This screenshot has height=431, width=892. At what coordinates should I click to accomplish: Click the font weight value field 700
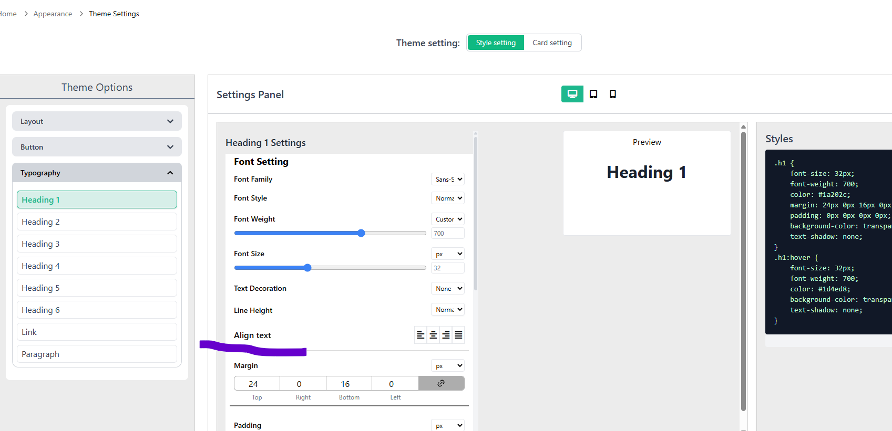click(448, 233)
